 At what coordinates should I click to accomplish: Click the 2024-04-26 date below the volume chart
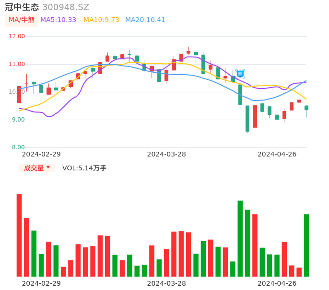(x=277, y=283)
